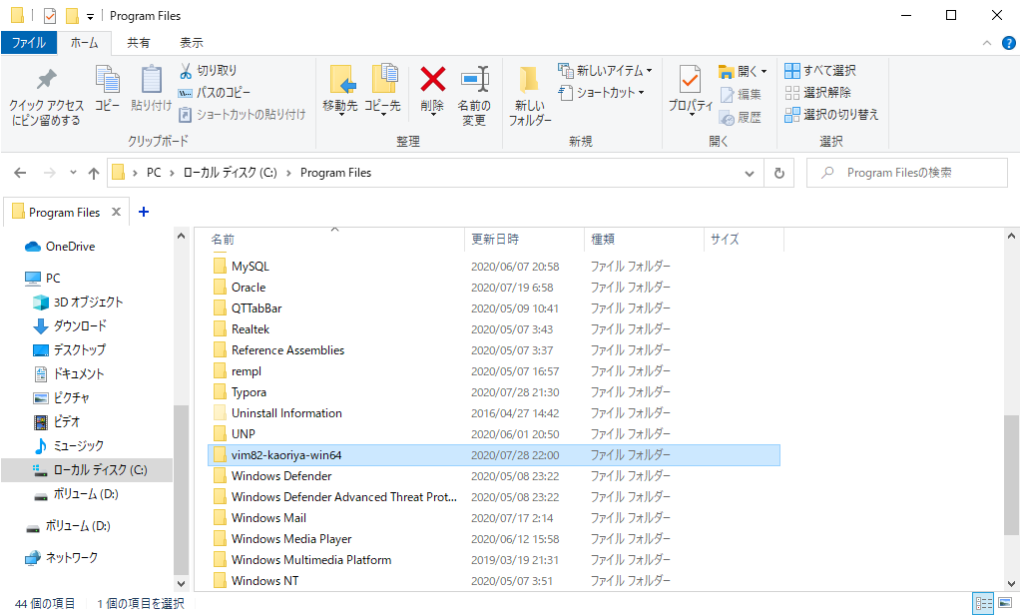Click the Pin to Quick Access icon
The width and height of the screenshot is (1021, 616).
(x=46, y=80)
